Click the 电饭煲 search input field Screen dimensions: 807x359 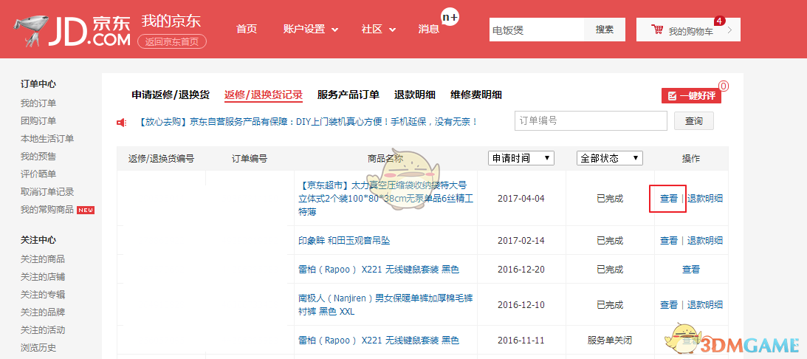(x=536, y=30)
